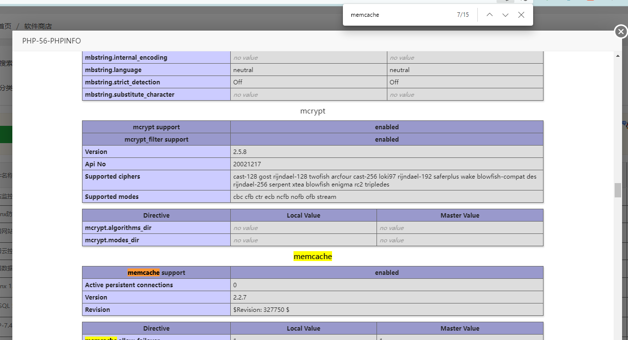
Task: Open the 软件商店 breadcrumb link
Action: click(38, 26)
